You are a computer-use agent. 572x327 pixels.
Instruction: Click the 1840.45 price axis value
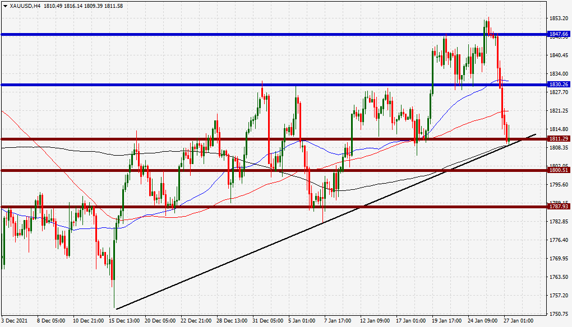pyautogui.click(x=559, y=55)
